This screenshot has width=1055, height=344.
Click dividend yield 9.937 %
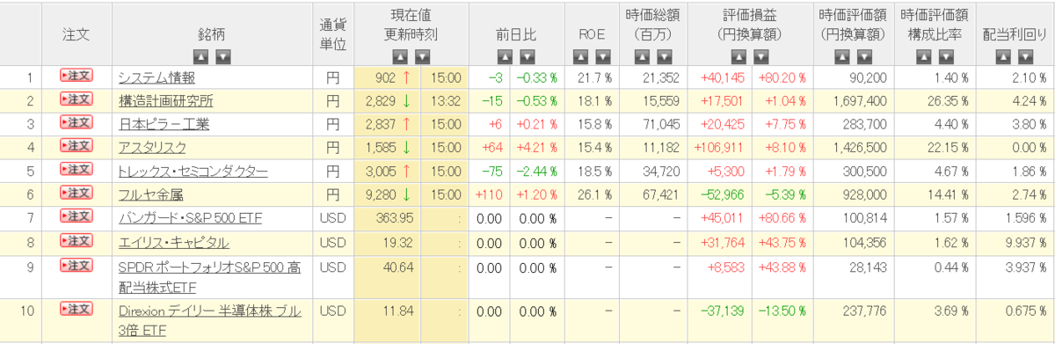[1026, 242]
